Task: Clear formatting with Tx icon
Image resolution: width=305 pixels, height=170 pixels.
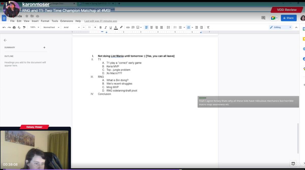Action: click(208, 27)
